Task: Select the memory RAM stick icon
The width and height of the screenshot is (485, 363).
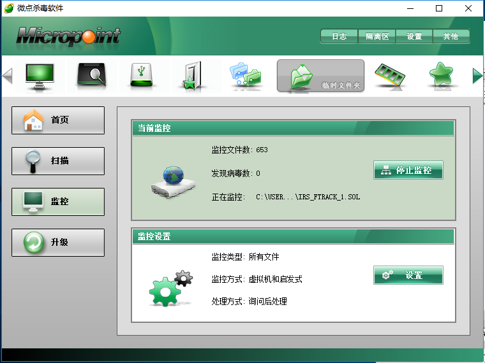Action: [x=390, y=75]
